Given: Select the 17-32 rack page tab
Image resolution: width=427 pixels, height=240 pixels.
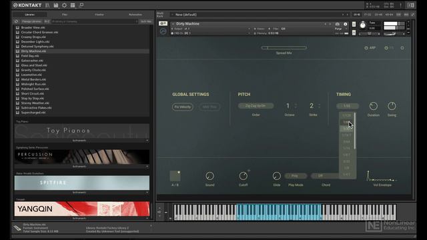Looking at the screenshot, I should click(368, 15).
